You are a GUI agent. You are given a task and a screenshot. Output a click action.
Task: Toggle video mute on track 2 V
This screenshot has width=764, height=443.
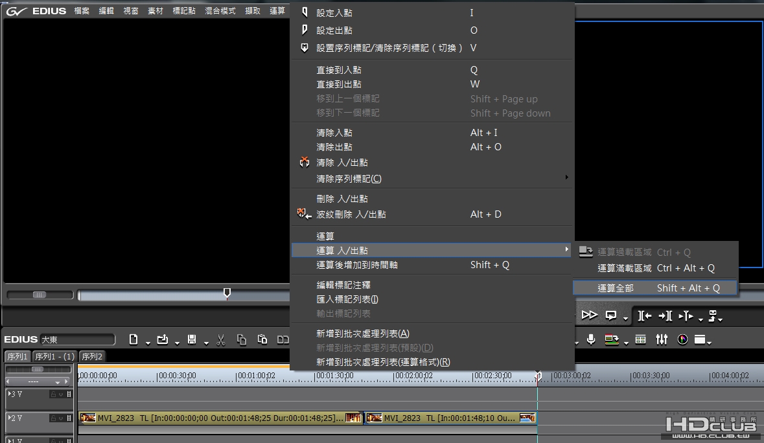tap(61, 418)
